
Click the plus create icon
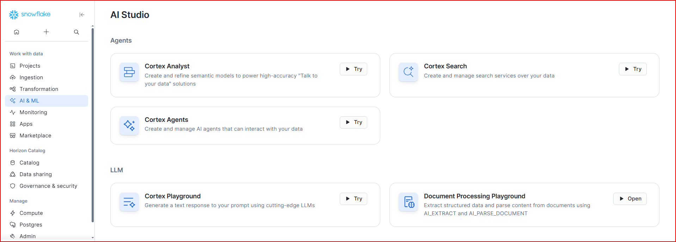click(x=46, y=32)
